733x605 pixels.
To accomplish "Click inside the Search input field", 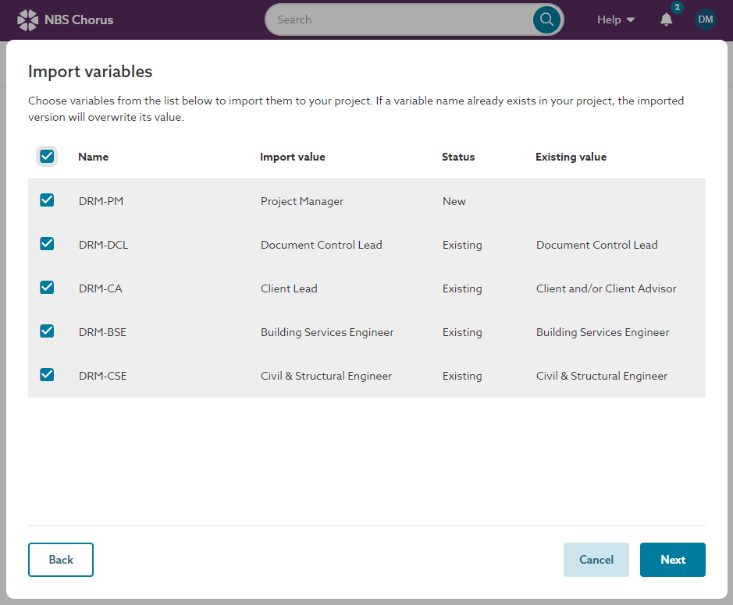I will 390,19.
